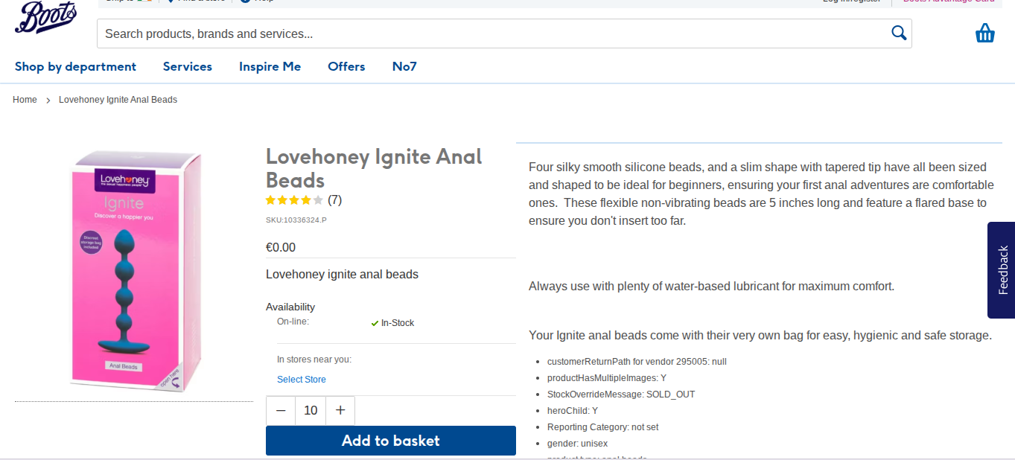The height and width of the screenshot is (460, 1015).
Task: Open the Services menu
Action: pos(188,67)
